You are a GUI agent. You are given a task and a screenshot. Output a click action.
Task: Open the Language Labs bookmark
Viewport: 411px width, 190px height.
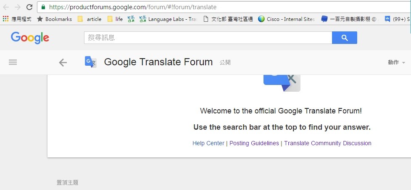tap(168, 19)
